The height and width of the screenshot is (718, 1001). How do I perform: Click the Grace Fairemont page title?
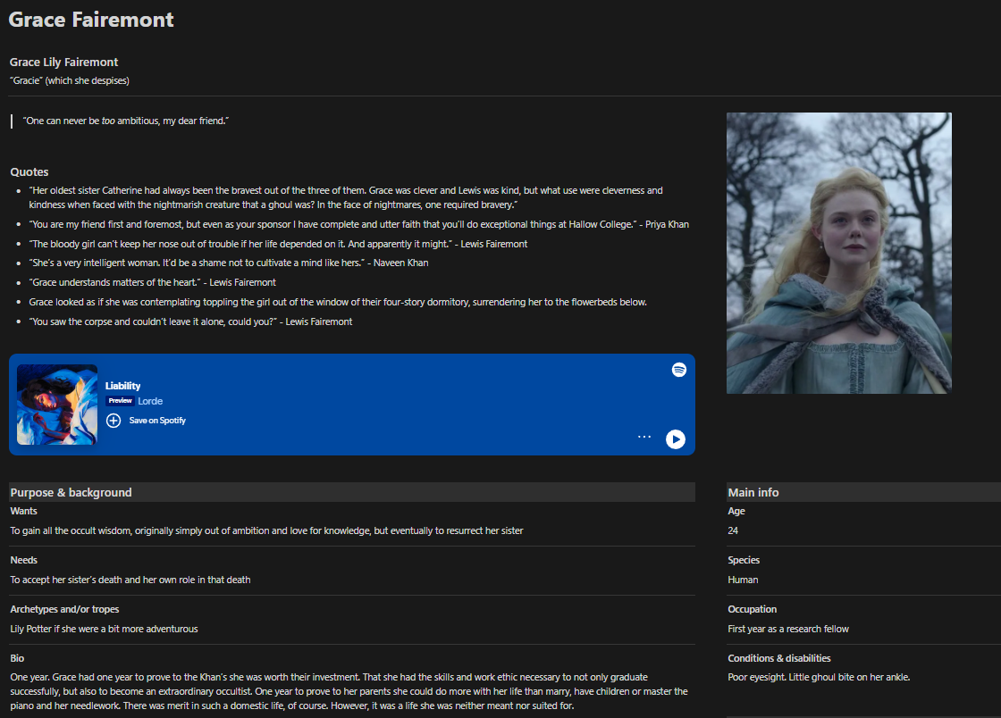click(x=90, y=20)
